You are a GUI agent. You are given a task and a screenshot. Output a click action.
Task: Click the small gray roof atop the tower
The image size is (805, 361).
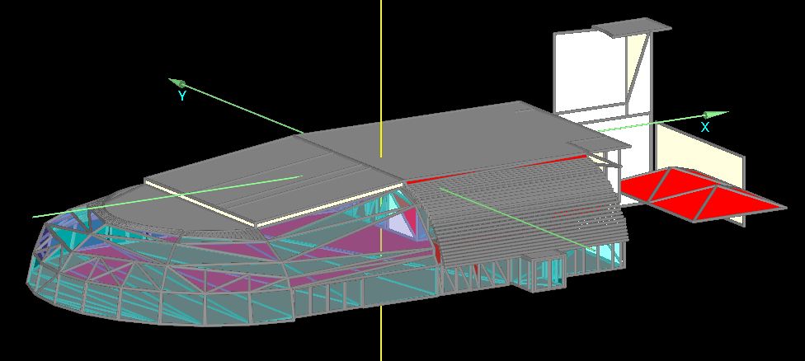633,28
